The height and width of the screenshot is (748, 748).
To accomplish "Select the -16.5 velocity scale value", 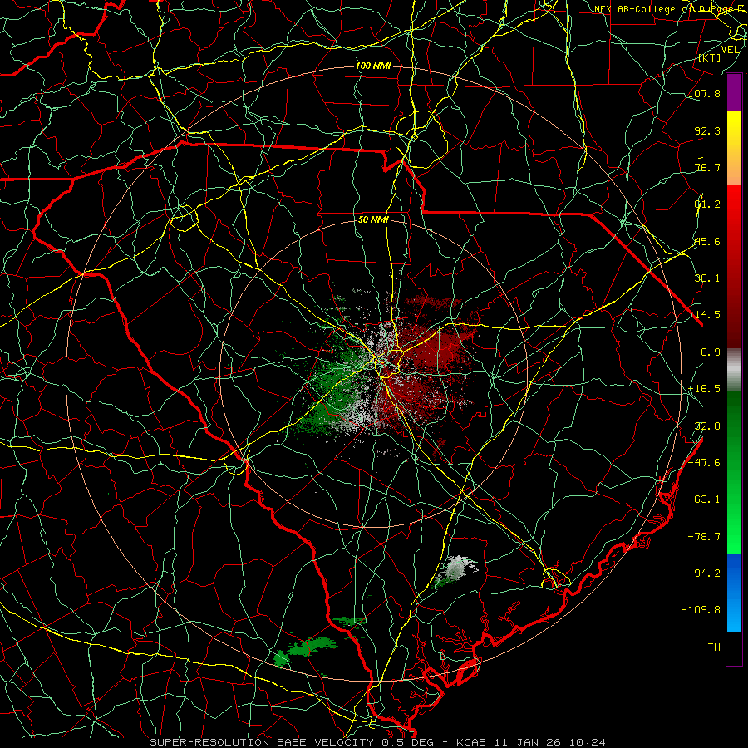I will (704, 389).
